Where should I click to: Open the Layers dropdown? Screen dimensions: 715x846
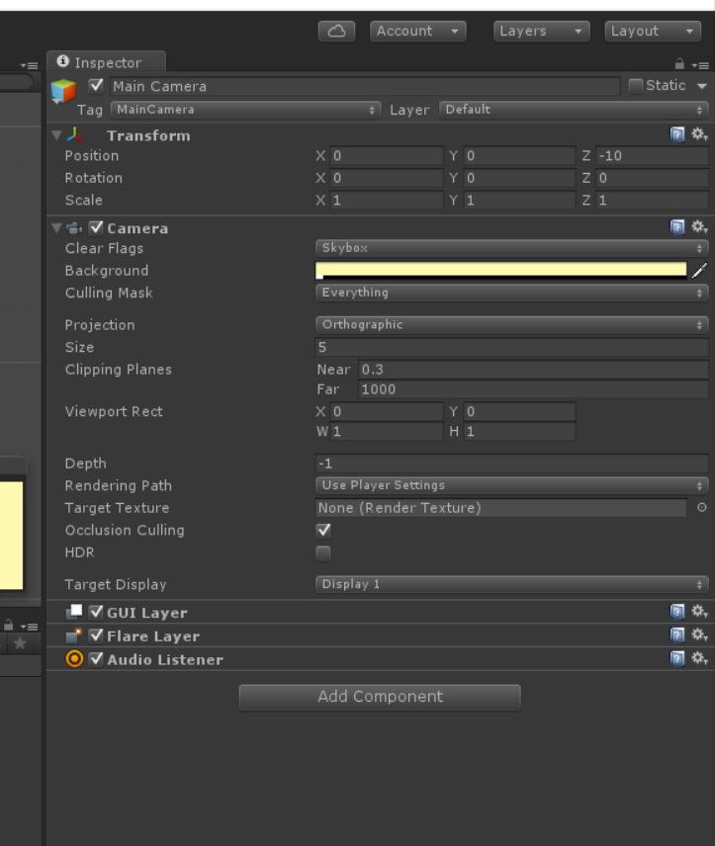541,32
